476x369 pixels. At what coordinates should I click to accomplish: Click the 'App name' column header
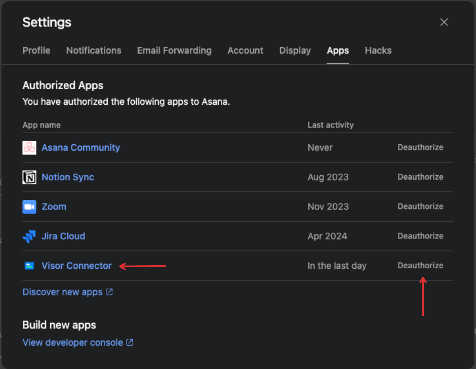pos(42,125)
